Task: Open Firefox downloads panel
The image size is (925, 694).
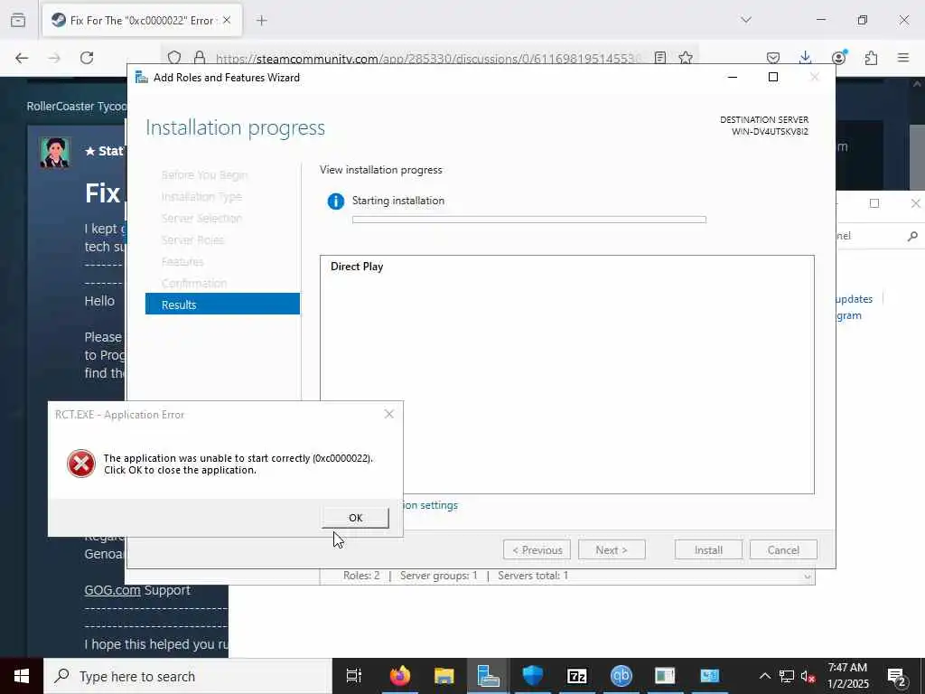Action: pyautogui.click(x=805, y=58)
